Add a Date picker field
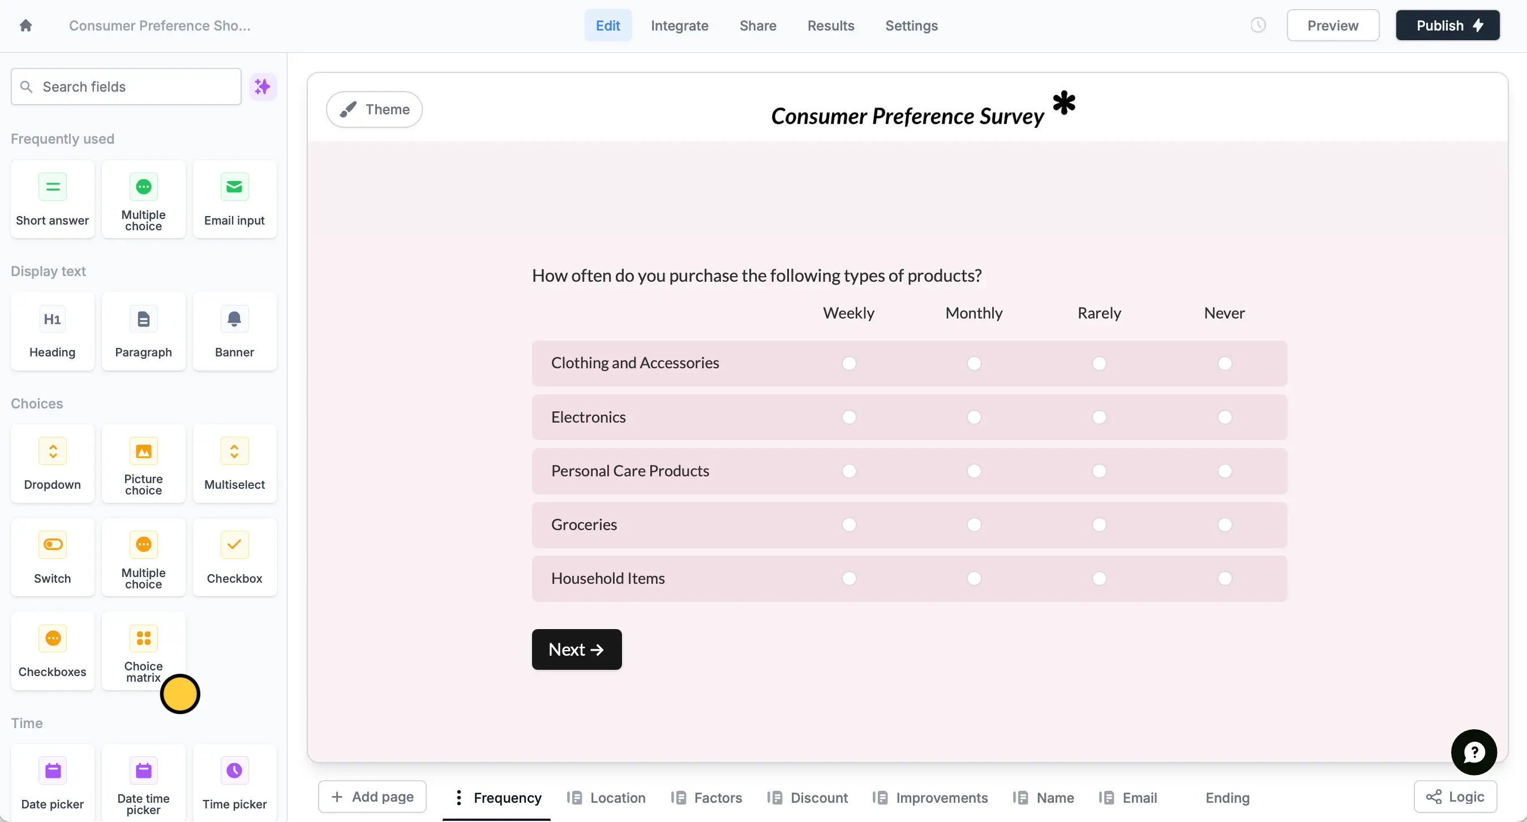Image resolution: width=1527 pixels, height=822 pixels. 52,783
